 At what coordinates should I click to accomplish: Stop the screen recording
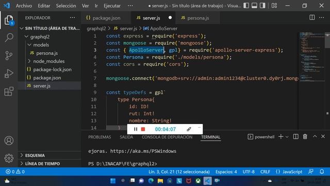(143, 129)
